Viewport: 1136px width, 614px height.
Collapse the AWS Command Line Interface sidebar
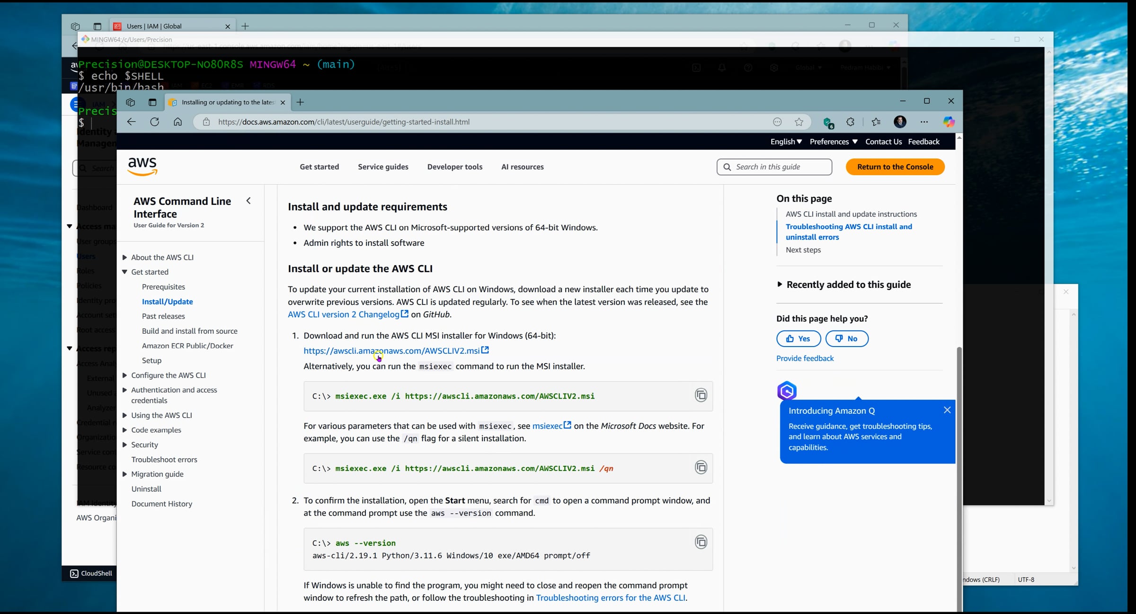(248, 201)
